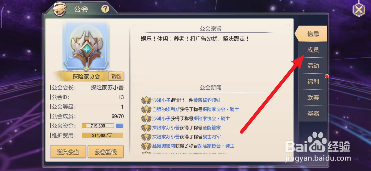
Task: Click the 改名 rename button
Action: point(116,77)
